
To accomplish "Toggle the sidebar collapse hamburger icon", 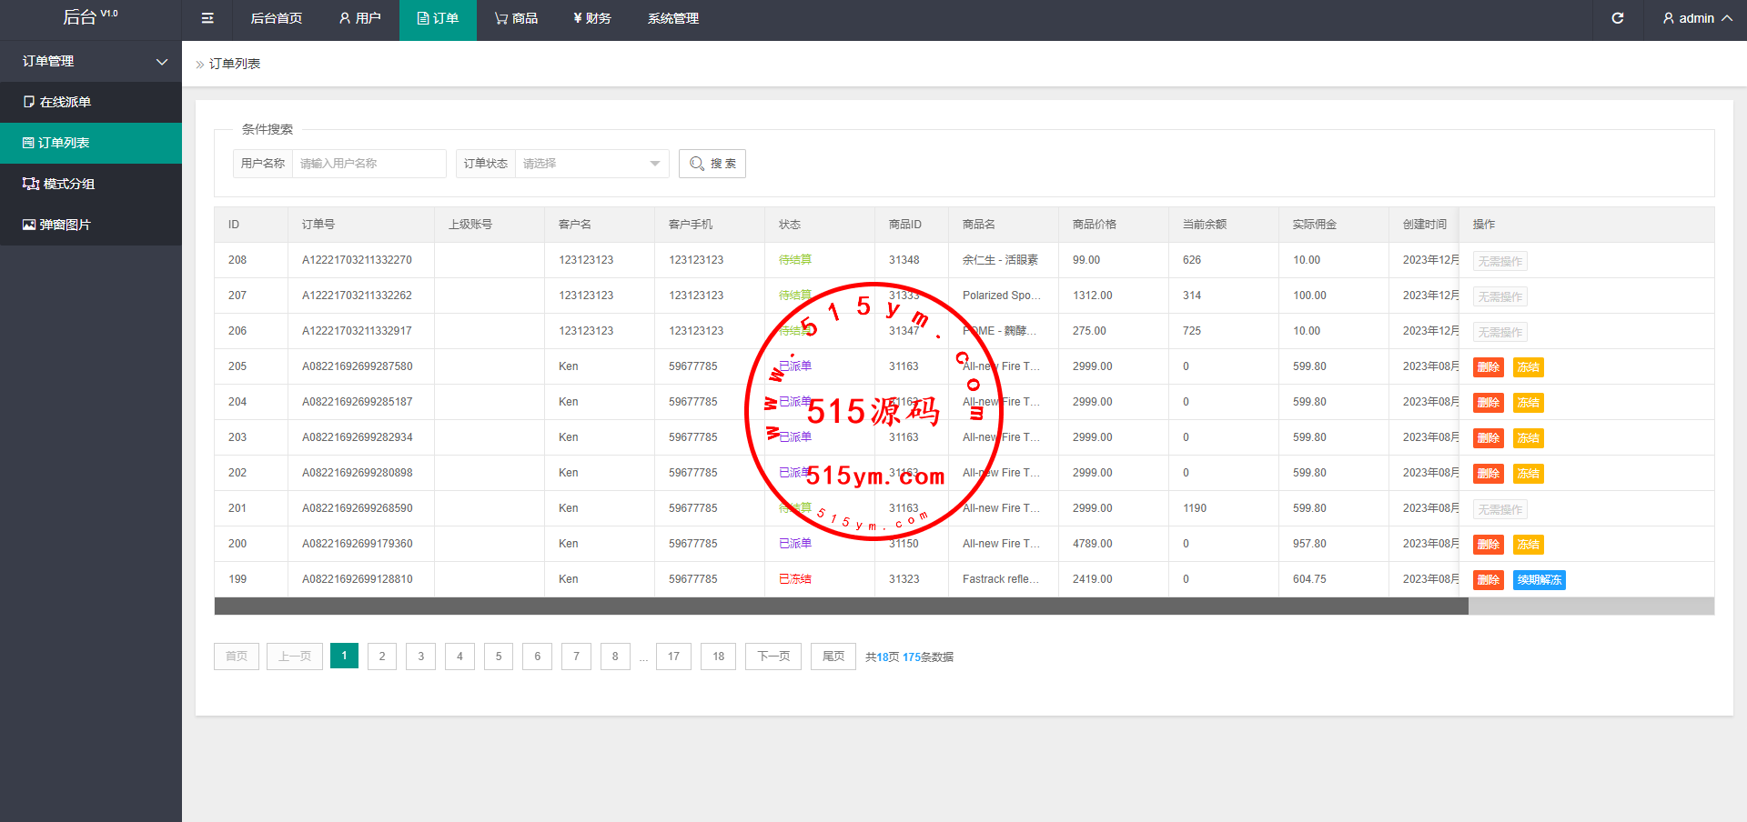I will (207, 18).
